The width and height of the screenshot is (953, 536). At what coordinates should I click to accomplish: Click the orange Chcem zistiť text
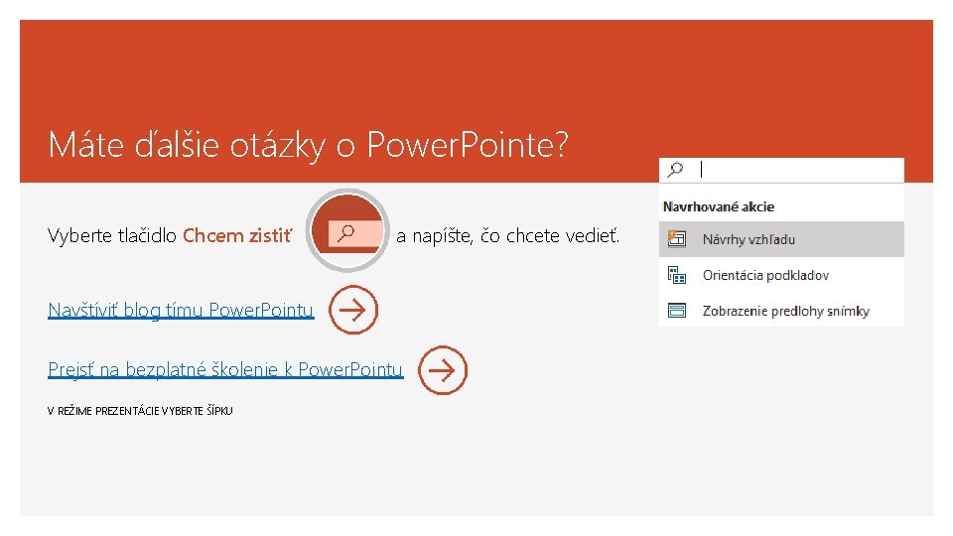(237, 235)
